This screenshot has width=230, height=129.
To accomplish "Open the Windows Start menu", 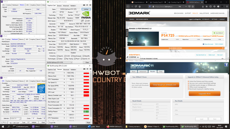I will pyautogui.click(x=3, y=126).
